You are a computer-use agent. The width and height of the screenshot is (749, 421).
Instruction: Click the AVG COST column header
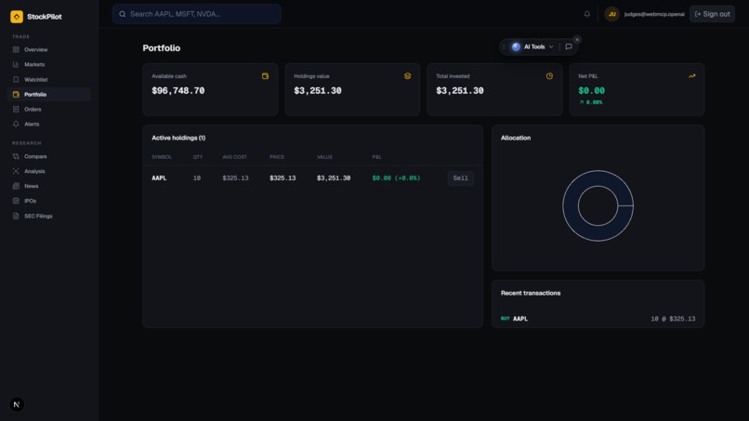click(x=234, y=157)
